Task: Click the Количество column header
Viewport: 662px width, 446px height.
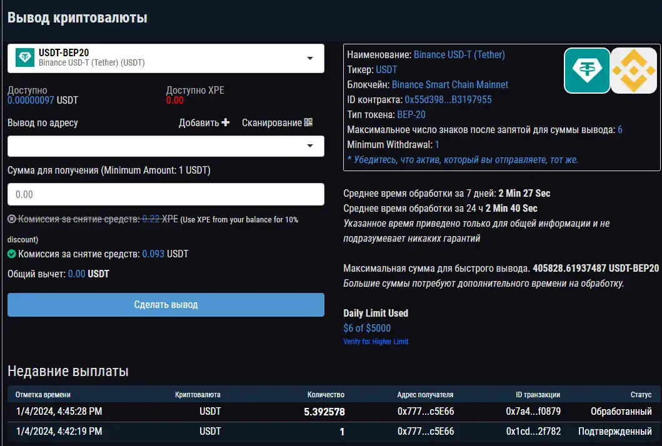Action: click(x=326, y=395)
